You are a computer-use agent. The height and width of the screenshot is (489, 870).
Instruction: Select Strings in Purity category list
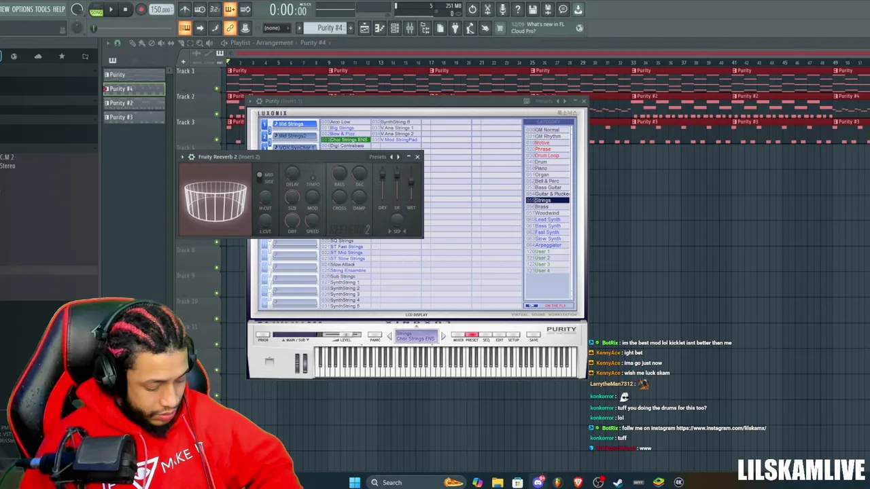pyautogui.click(x=547, y=200)
